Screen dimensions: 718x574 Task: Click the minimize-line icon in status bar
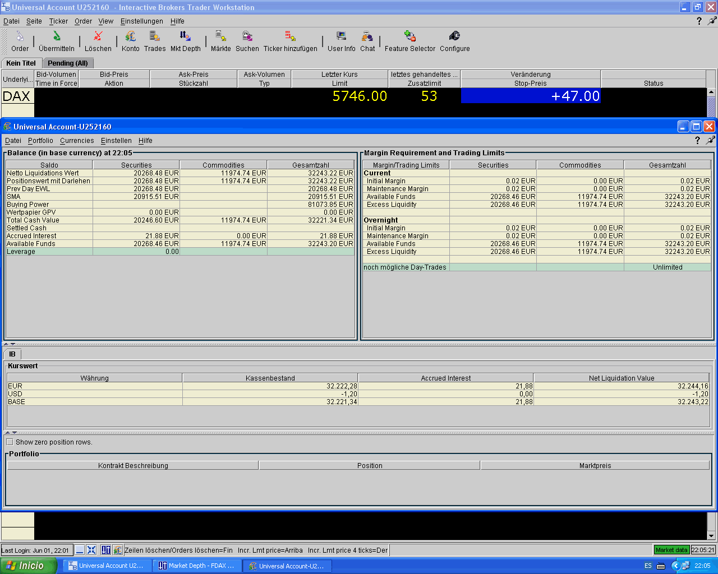pyautogui.click(x=80, y=550)
